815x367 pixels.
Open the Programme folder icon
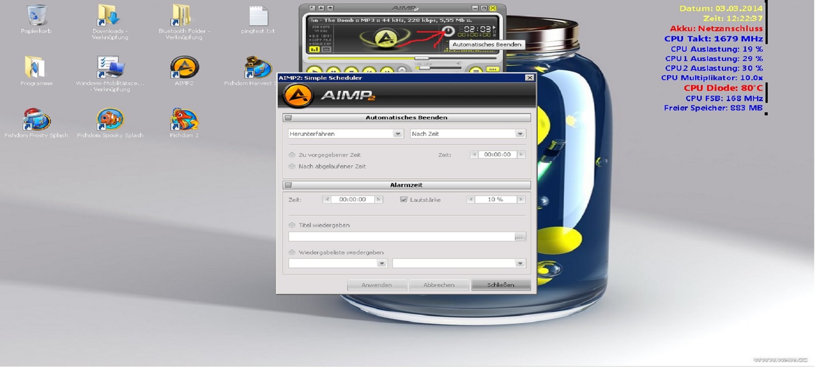35,67
